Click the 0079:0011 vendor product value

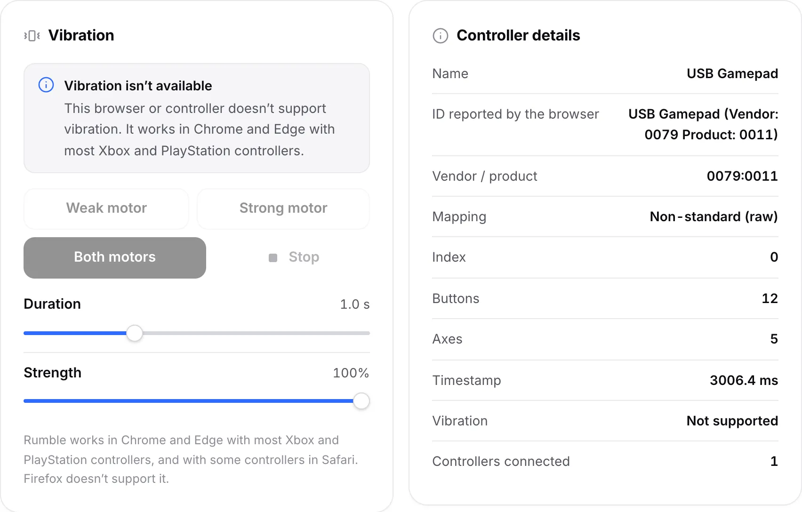coord(742,176)
